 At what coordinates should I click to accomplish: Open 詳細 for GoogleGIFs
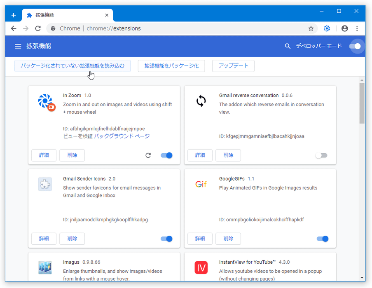tap(200, 239)
